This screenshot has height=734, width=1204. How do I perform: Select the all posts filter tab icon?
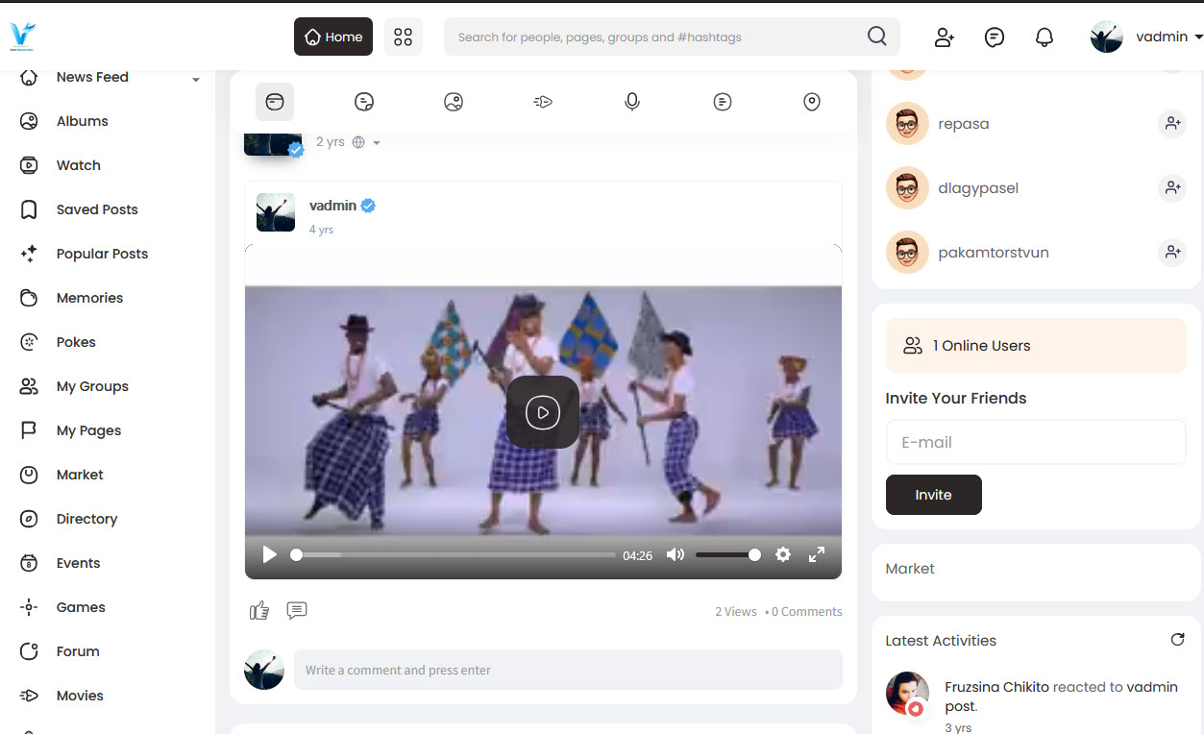tap(275, 102)
